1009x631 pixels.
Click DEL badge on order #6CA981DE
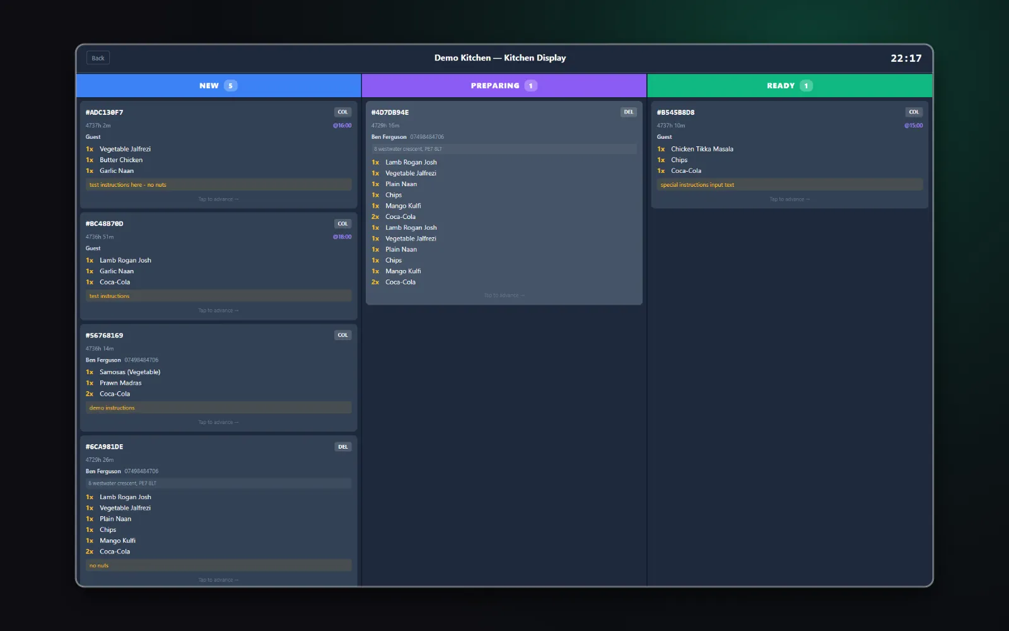click(342, 447)
